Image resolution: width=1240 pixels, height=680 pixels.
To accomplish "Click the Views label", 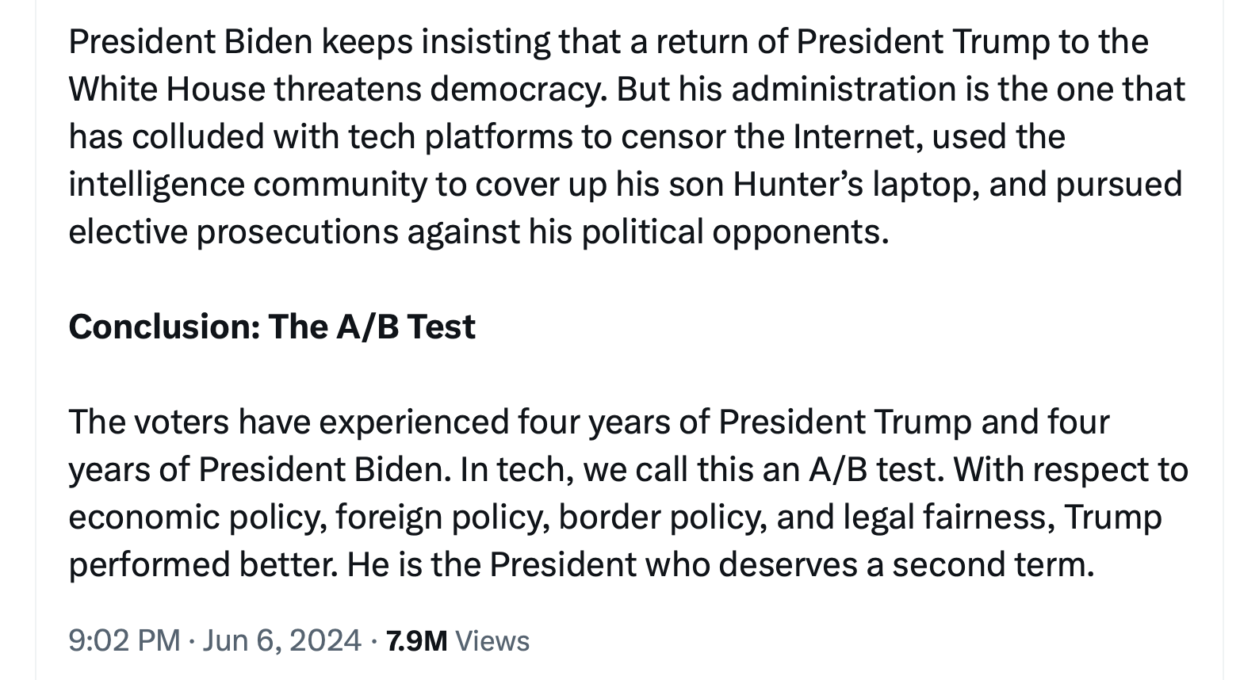I will tap(492, 640).
